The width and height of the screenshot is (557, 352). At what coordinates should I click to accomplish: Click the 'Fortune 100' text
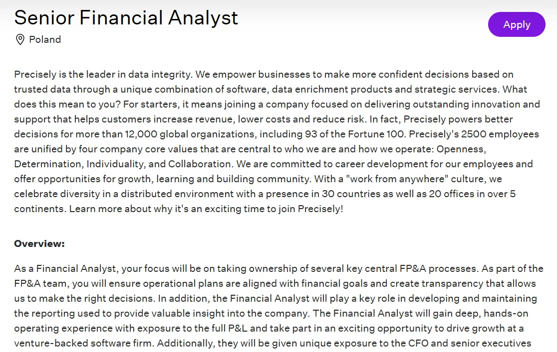(376, 134)
